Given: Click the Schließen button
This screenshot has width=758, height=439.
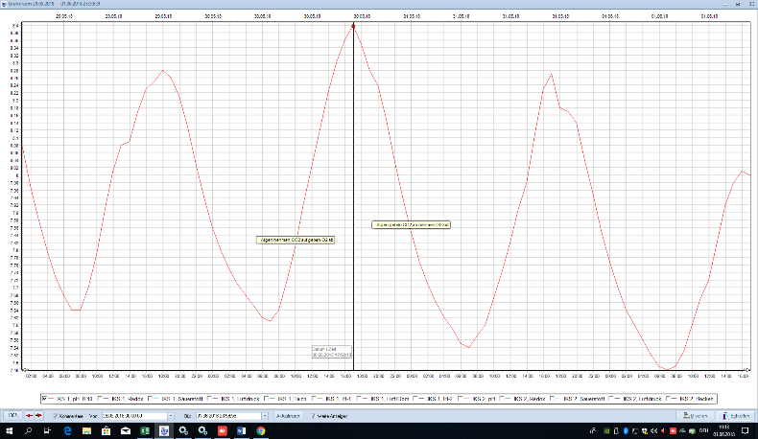Looking at the screenshot, I should (735, 416).
